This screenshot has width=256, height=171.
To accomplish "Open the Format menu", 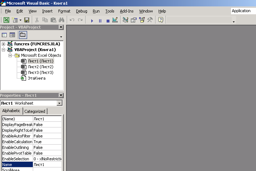I will 64,11.
